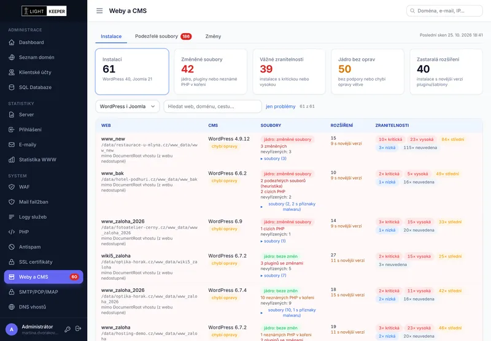The width and height of the screenshot is (491, 341).
Task: Focus the Doména, e-mail, IP search field
Action: click(x=444, y=10)
